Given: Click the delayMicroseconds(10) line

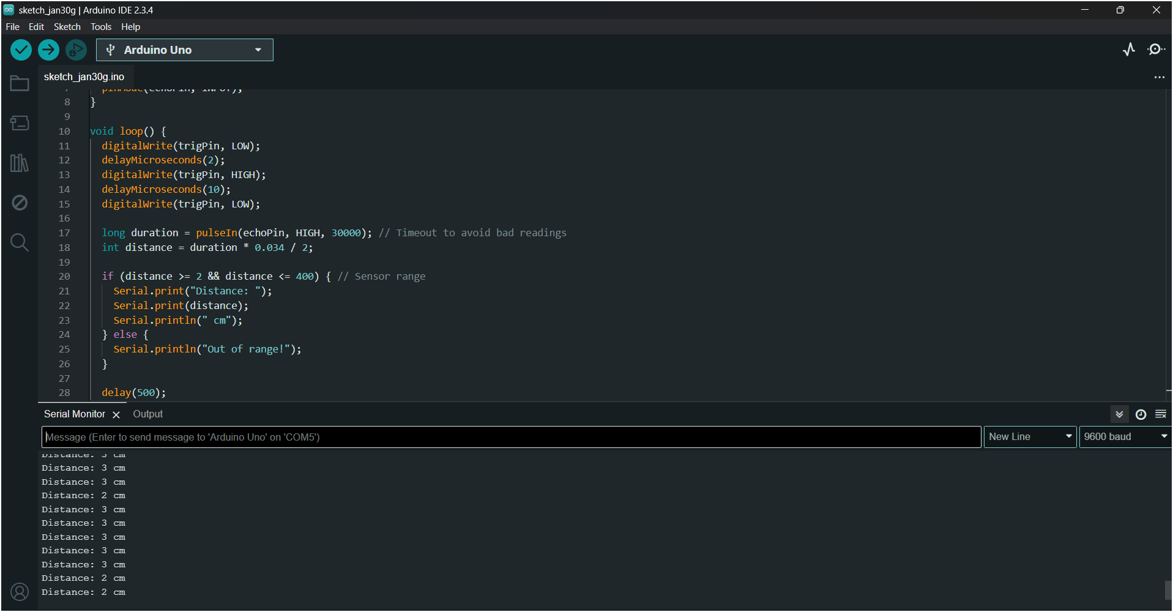Looking at the screenshot, I should (166, 190).
